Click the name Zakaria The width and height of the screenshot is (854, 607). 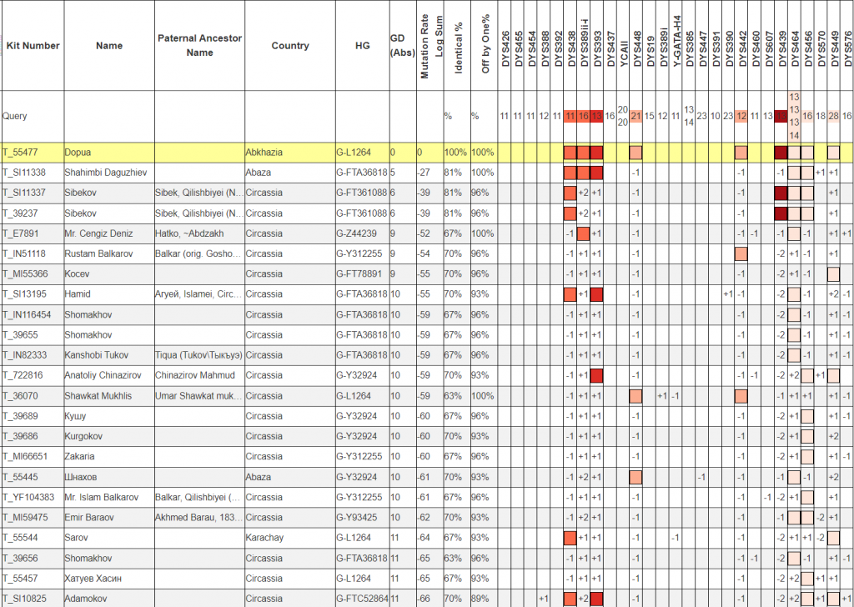(x=79, y=456)
